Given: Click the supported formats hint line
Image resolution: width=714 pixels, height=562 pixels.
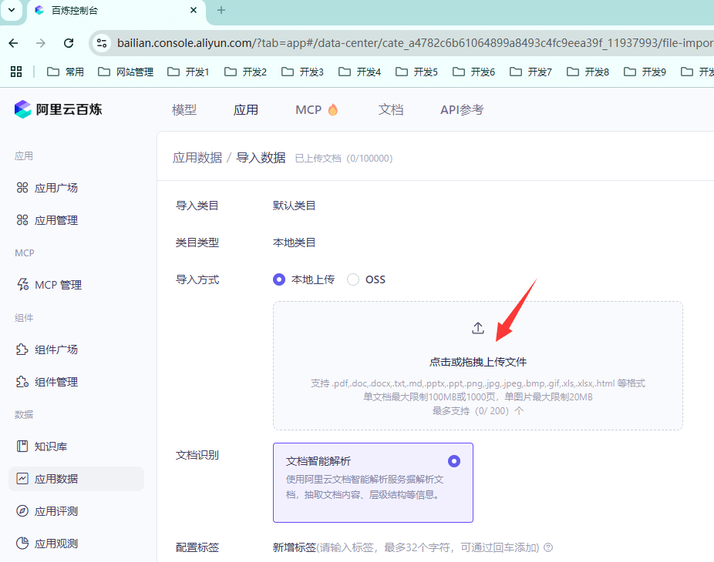Looking at the screenshot, I should click(x=477, y=383).
